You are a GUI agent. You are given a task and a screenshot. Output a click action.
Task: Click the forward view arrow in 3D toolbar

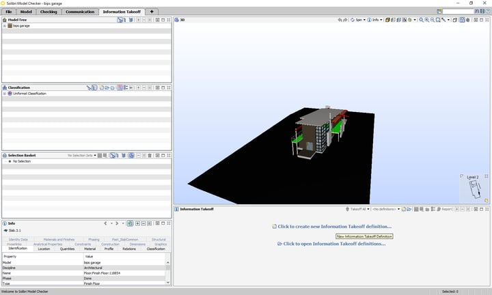click(x=345, y=20)
